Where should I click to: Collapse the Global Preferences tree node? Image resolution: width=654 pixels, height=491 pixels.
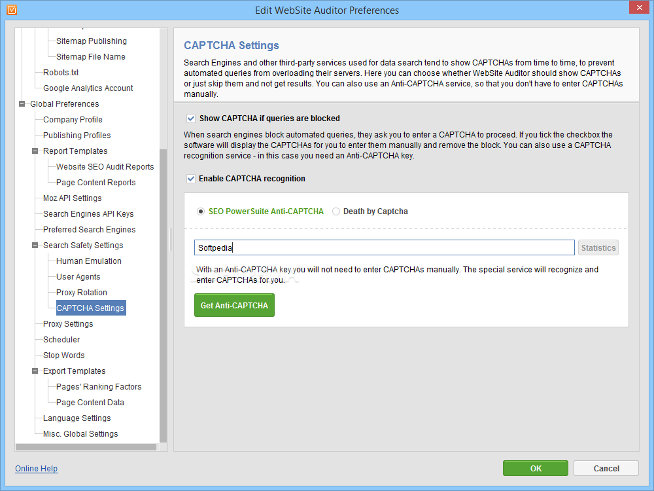click(x=22, y=104)
